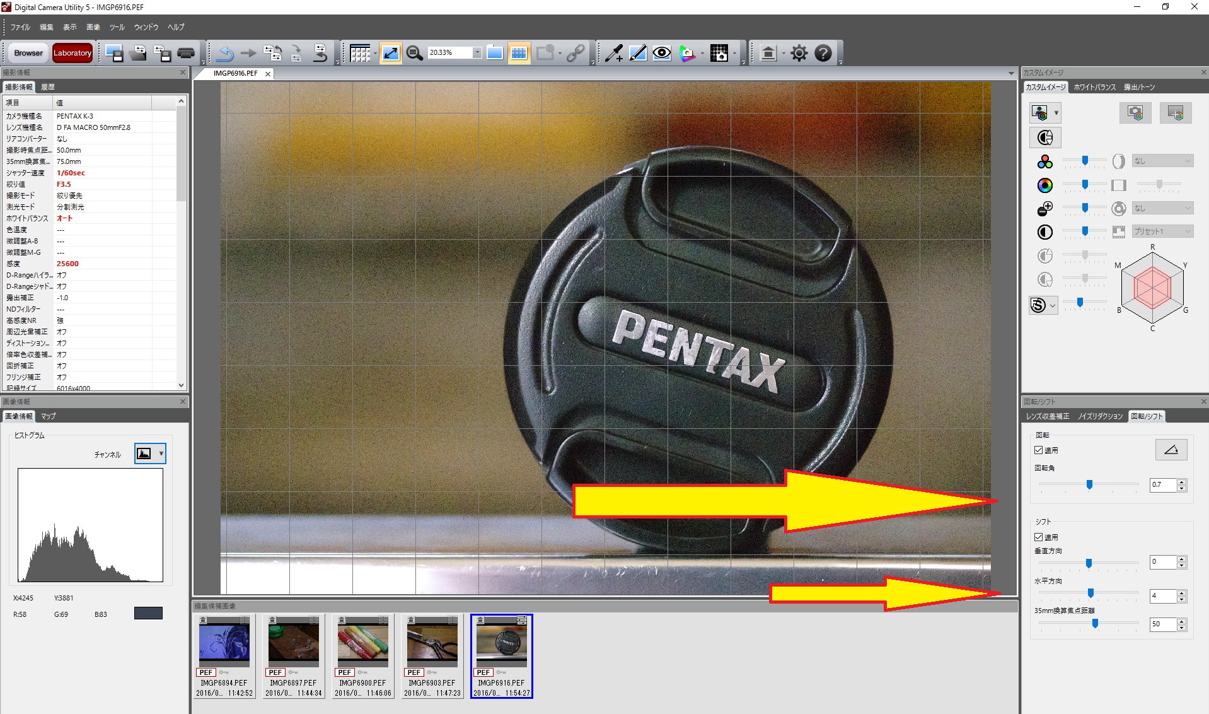Open the 編集 menu
Viewport: 1209px width, 714px height.
click(47, 27)
